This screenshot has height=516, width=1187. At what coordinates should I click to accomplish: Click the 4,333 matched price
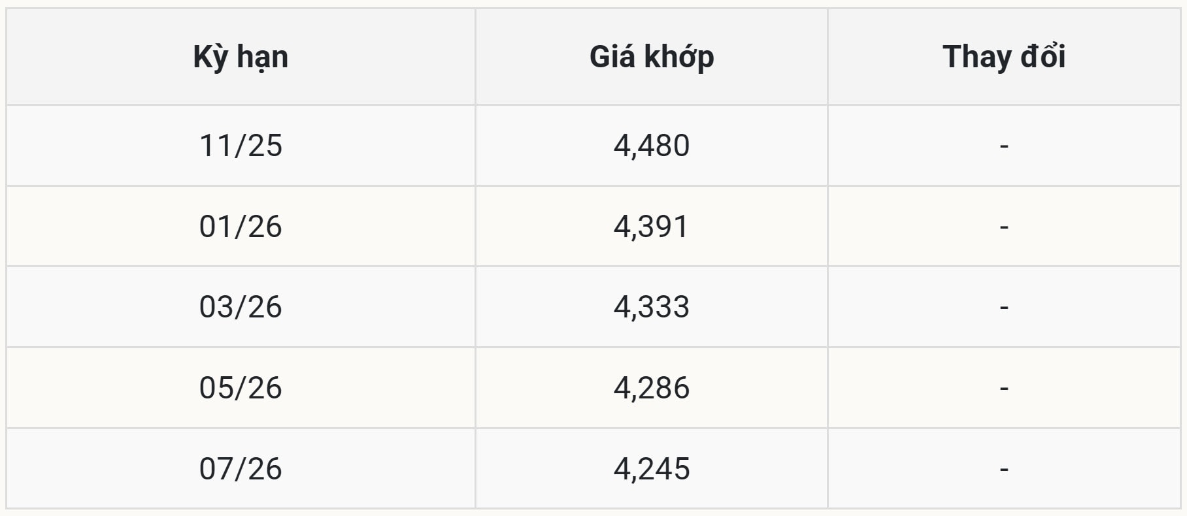[x=651, y=307]
